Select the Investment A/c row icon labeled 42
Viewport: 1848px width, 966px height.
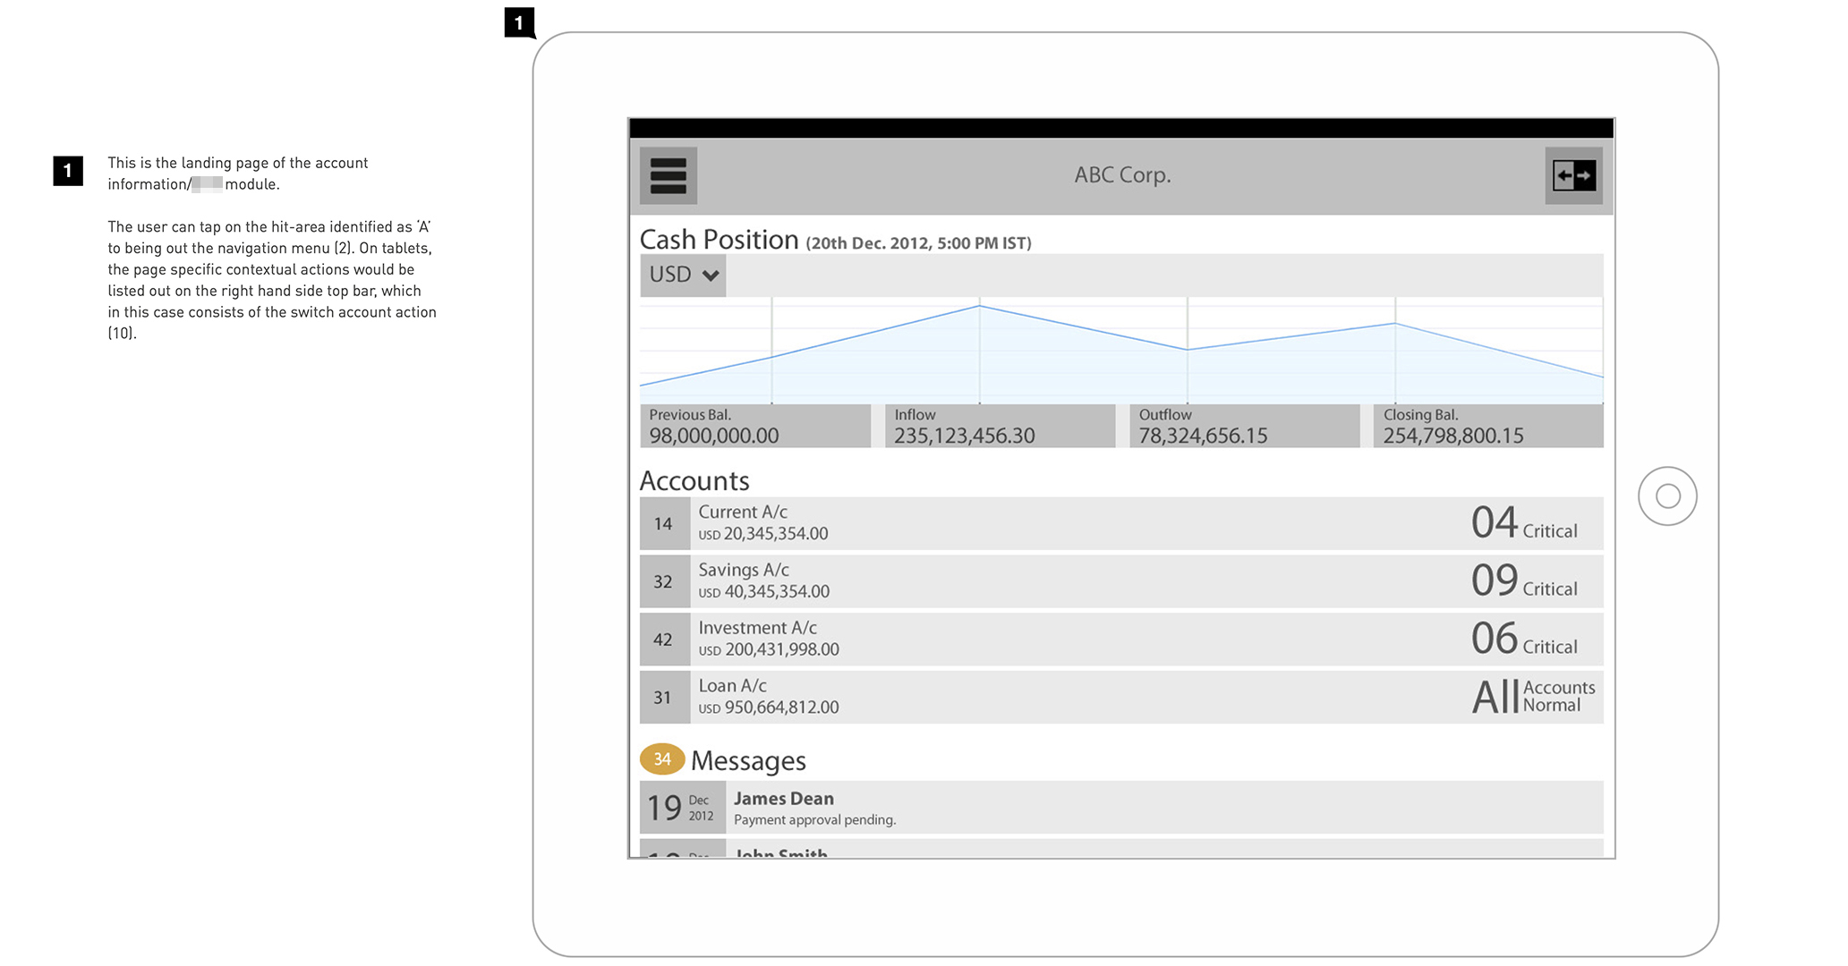[x=663, y=639]
